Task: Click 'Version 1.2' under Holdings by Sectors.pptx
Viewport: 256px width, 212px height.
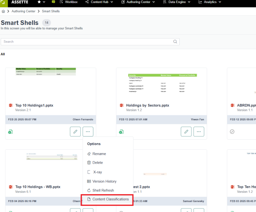Action: (134, 110)
